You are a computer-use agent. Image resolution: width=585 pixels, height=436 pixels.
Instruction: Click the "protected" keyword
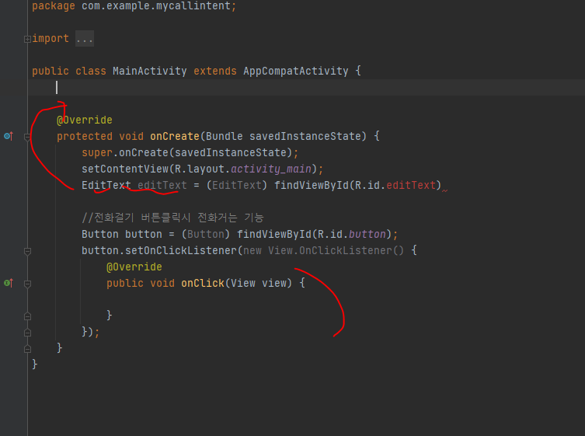(x=85, y=136)
